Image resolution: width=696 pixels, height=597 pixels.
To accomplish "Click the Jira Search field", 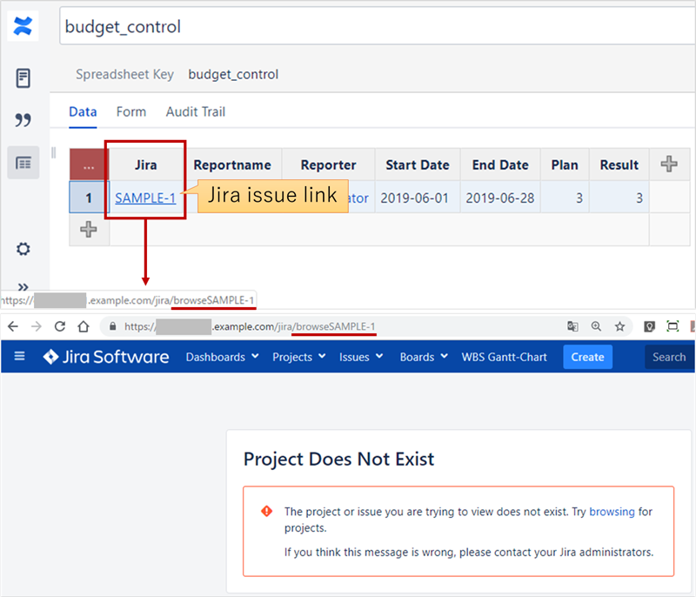I will point(669,357).
